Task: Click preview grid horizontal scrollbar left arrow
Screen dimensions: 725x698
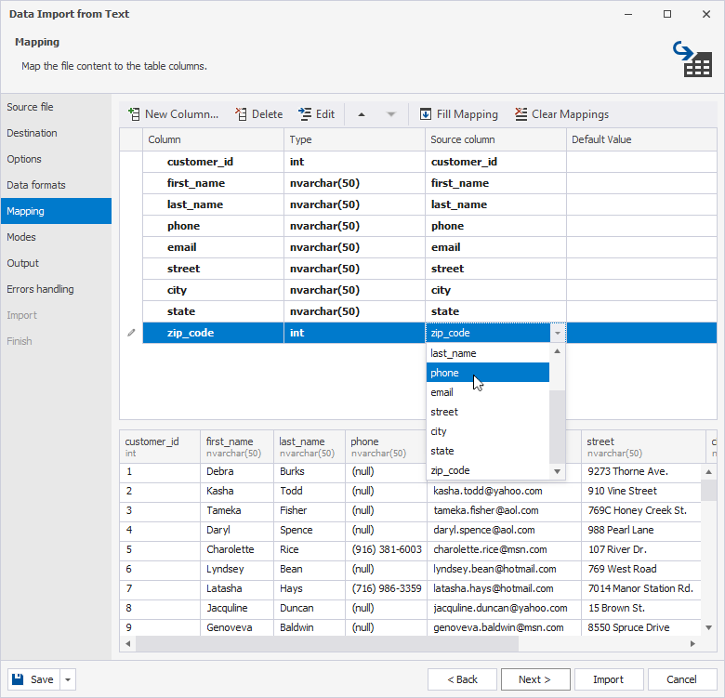Action: (x=128, y=643)
